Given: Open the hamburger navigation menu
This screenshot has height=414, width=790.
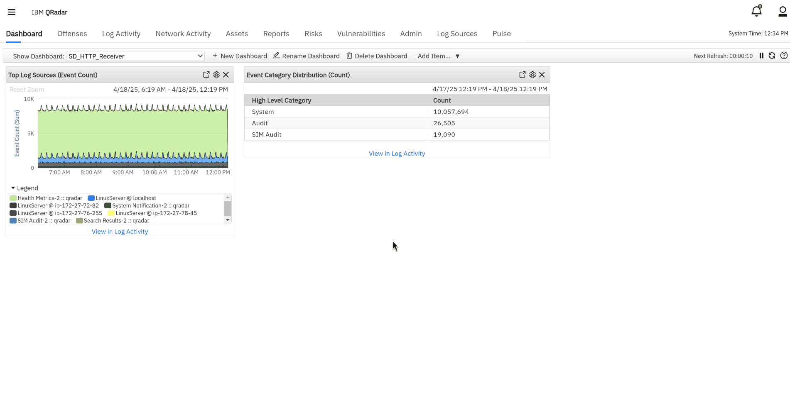Looking at the screenshot, I should pos(12,12).
